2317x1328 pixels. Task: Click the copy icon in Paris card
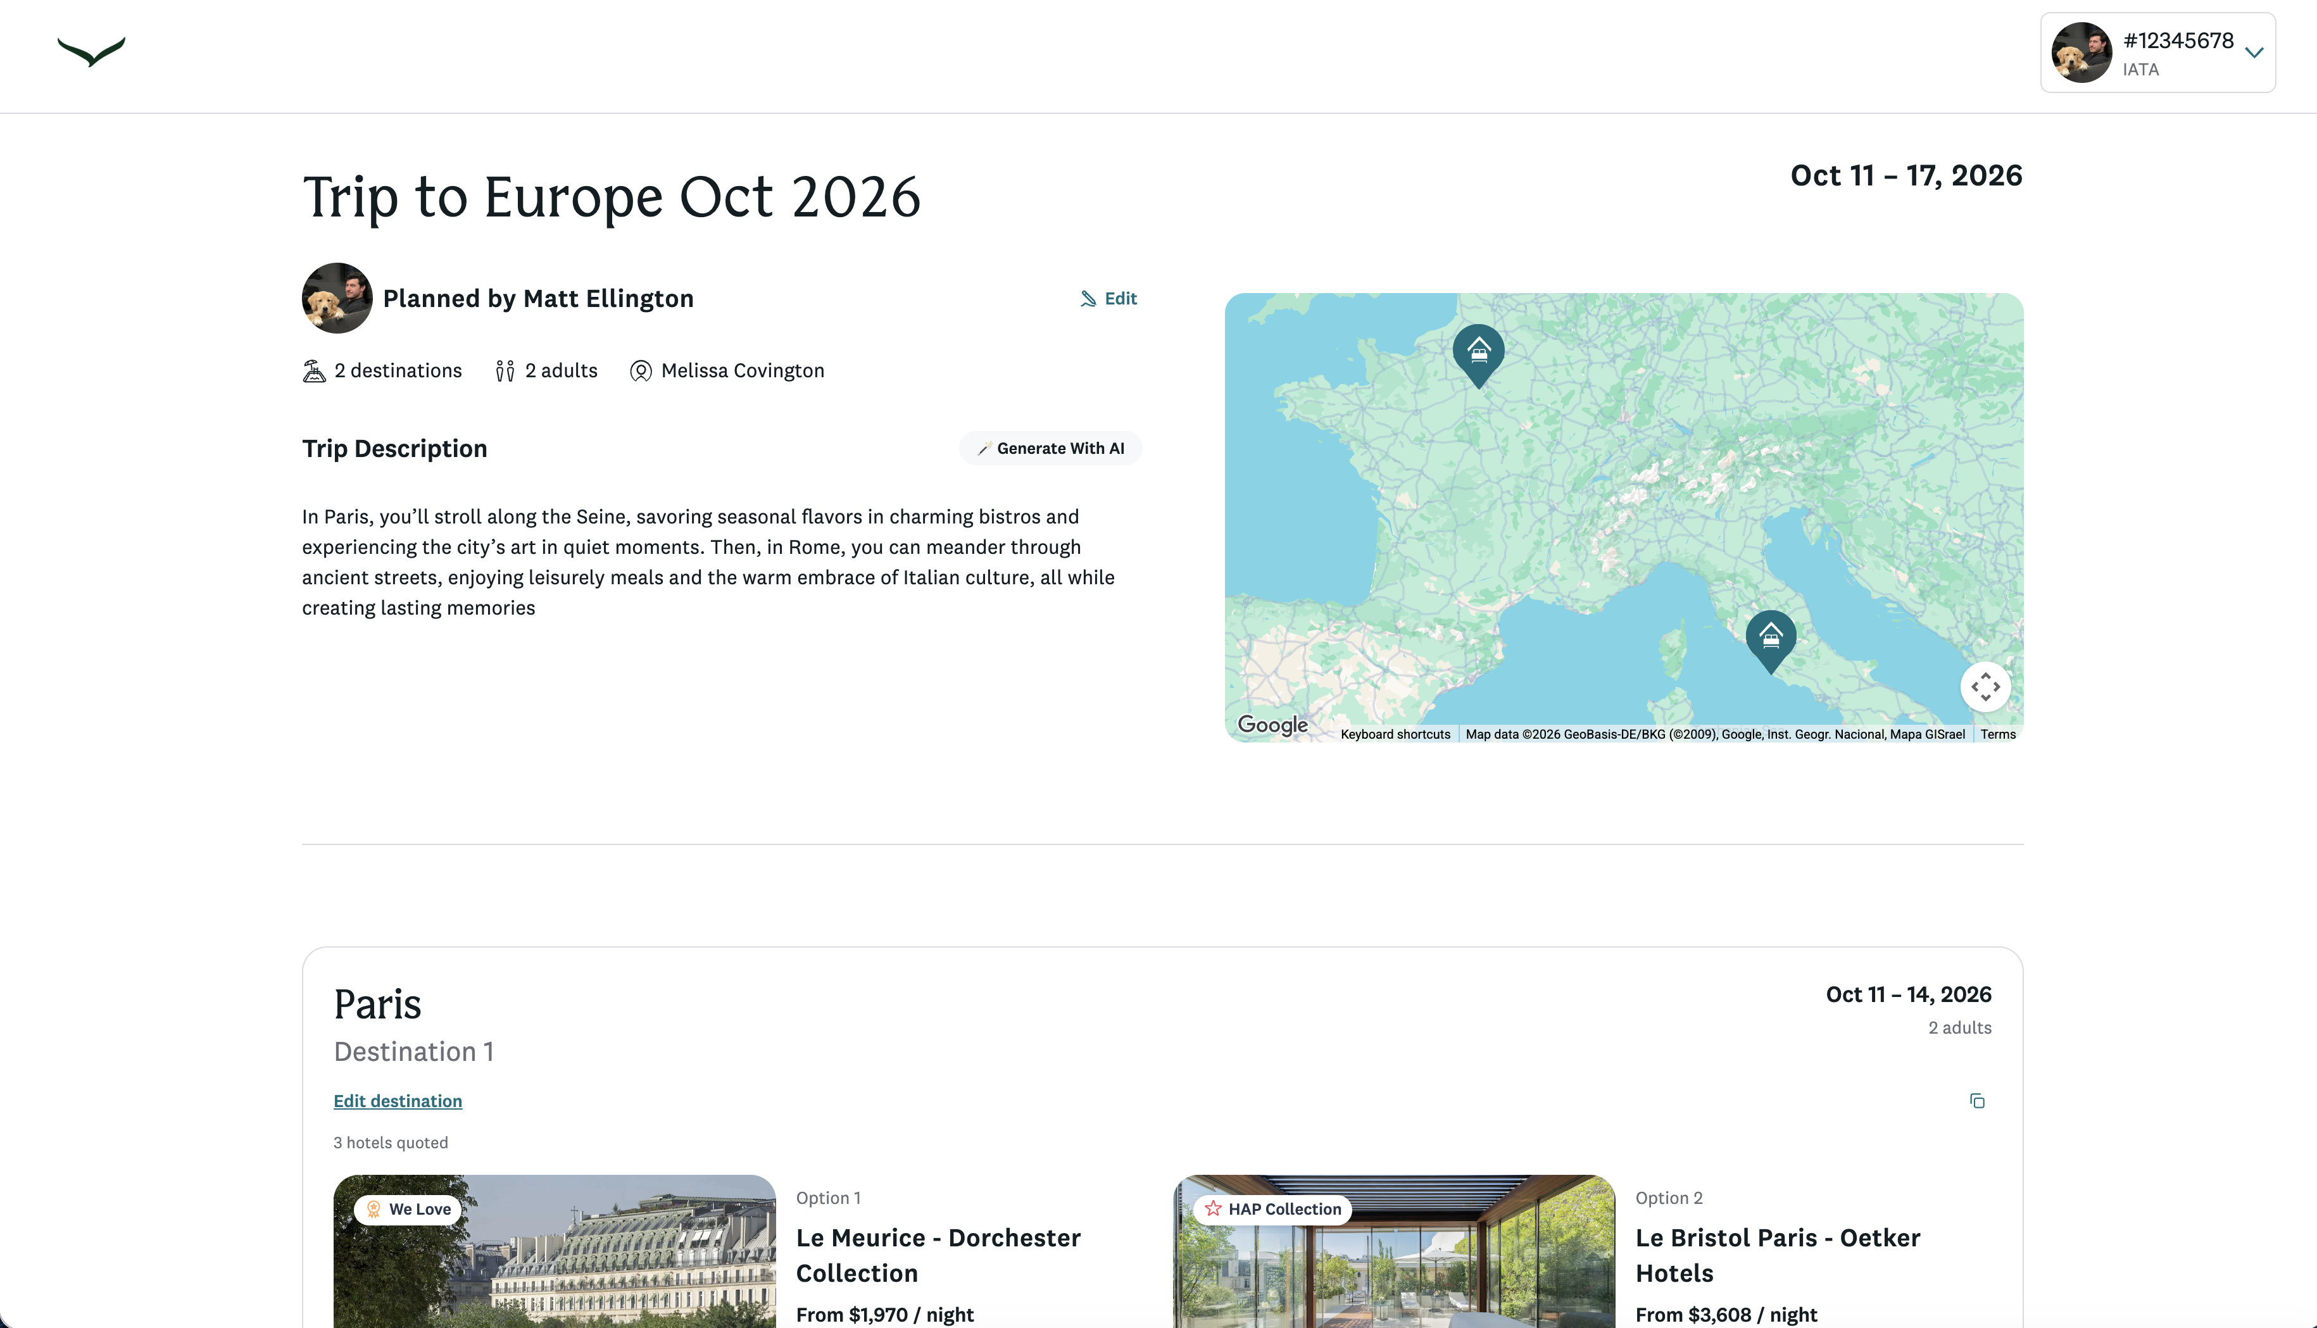pyautogui.click(x=1977, y=1101)
